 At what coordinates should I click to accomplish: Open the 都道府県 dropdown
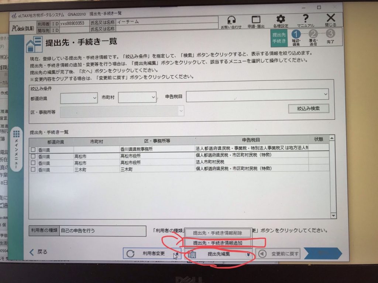tap(79, 98)
